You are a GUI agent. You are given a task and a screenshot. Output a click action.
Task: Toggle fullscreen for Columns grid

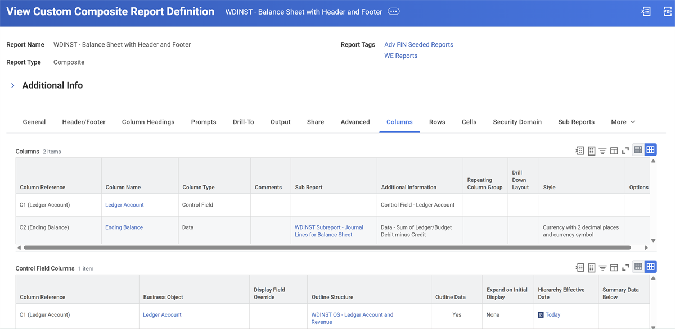[x=625, y=150]
